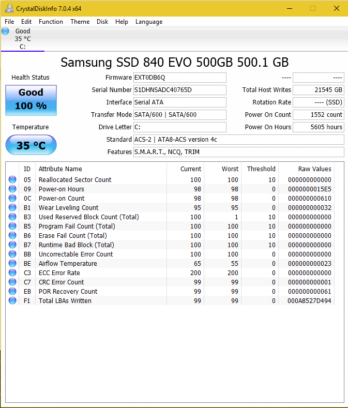This screenshot has height=408, width=348.
Task: Click the POR Recovery Count attribute name
Action: [x=68, y=292]
